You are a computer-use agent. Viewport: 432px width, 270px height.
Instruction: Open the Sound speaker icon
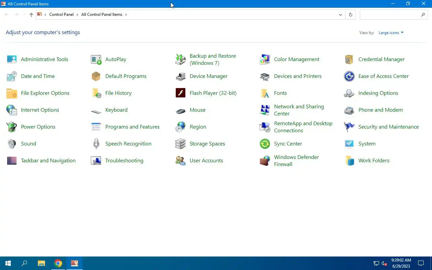(x=12, y=144)
